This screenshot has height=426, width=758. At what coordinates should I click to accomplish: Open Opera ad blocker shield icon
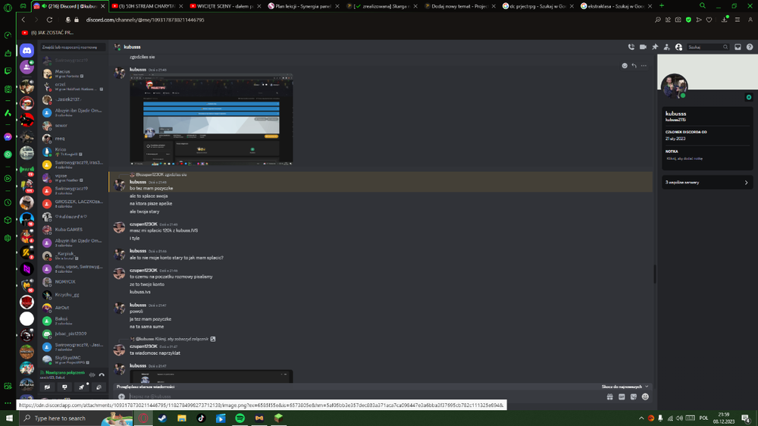(688, 20)
